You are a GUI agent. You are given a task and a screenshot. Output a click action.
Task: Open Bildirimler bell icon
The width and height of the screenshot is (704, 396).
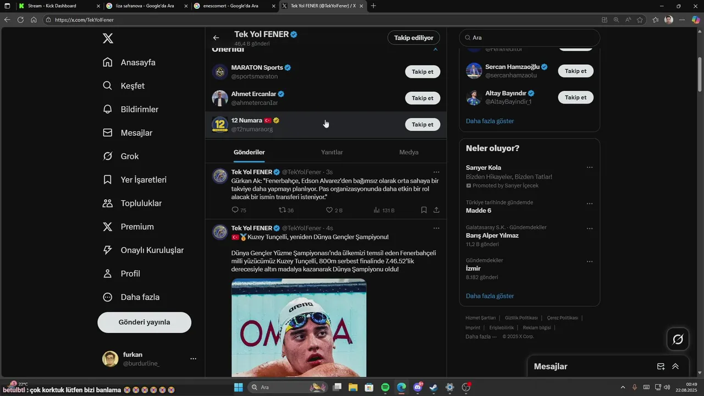pyautogui.click(x=108, y=109)
